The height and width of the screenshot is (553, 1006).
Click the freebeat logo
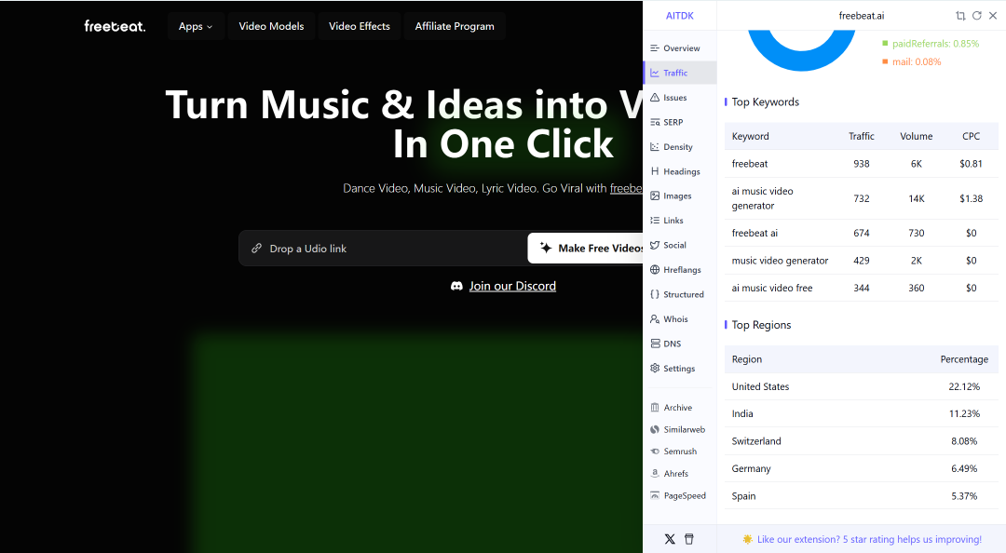(115, 26)
